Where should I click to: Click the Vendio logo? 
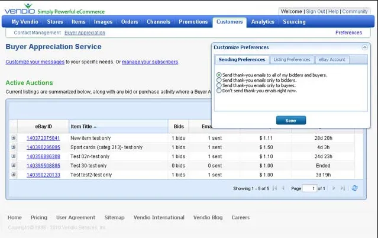coord(20,9)
